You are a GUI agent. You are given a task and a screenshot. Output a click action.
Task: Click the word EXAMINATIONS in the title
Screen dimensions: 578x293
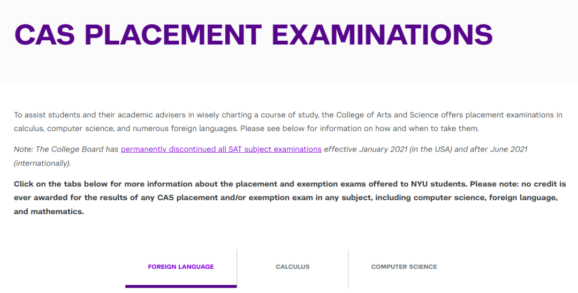coord(382,35)
